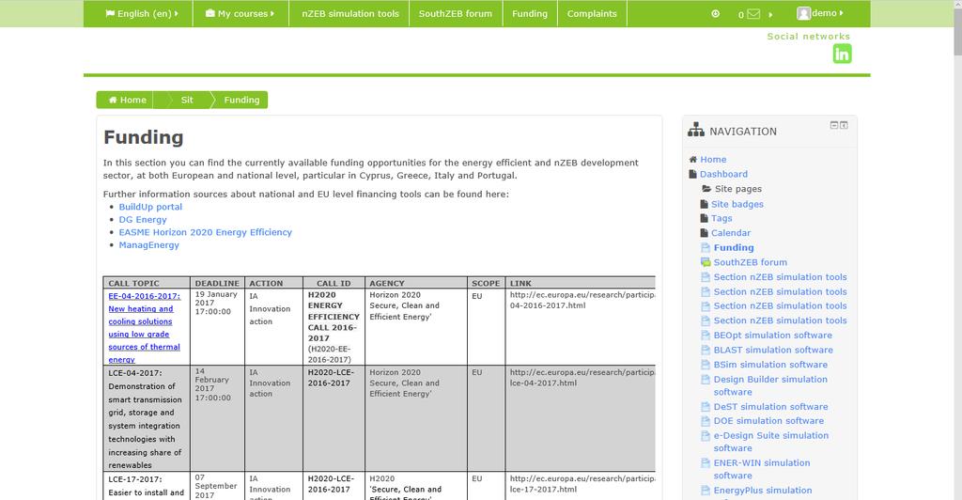The width and height of the screenshot is (962, 500).
Task: Click the Navigation block sitemap icon
Action: point(696,130)
